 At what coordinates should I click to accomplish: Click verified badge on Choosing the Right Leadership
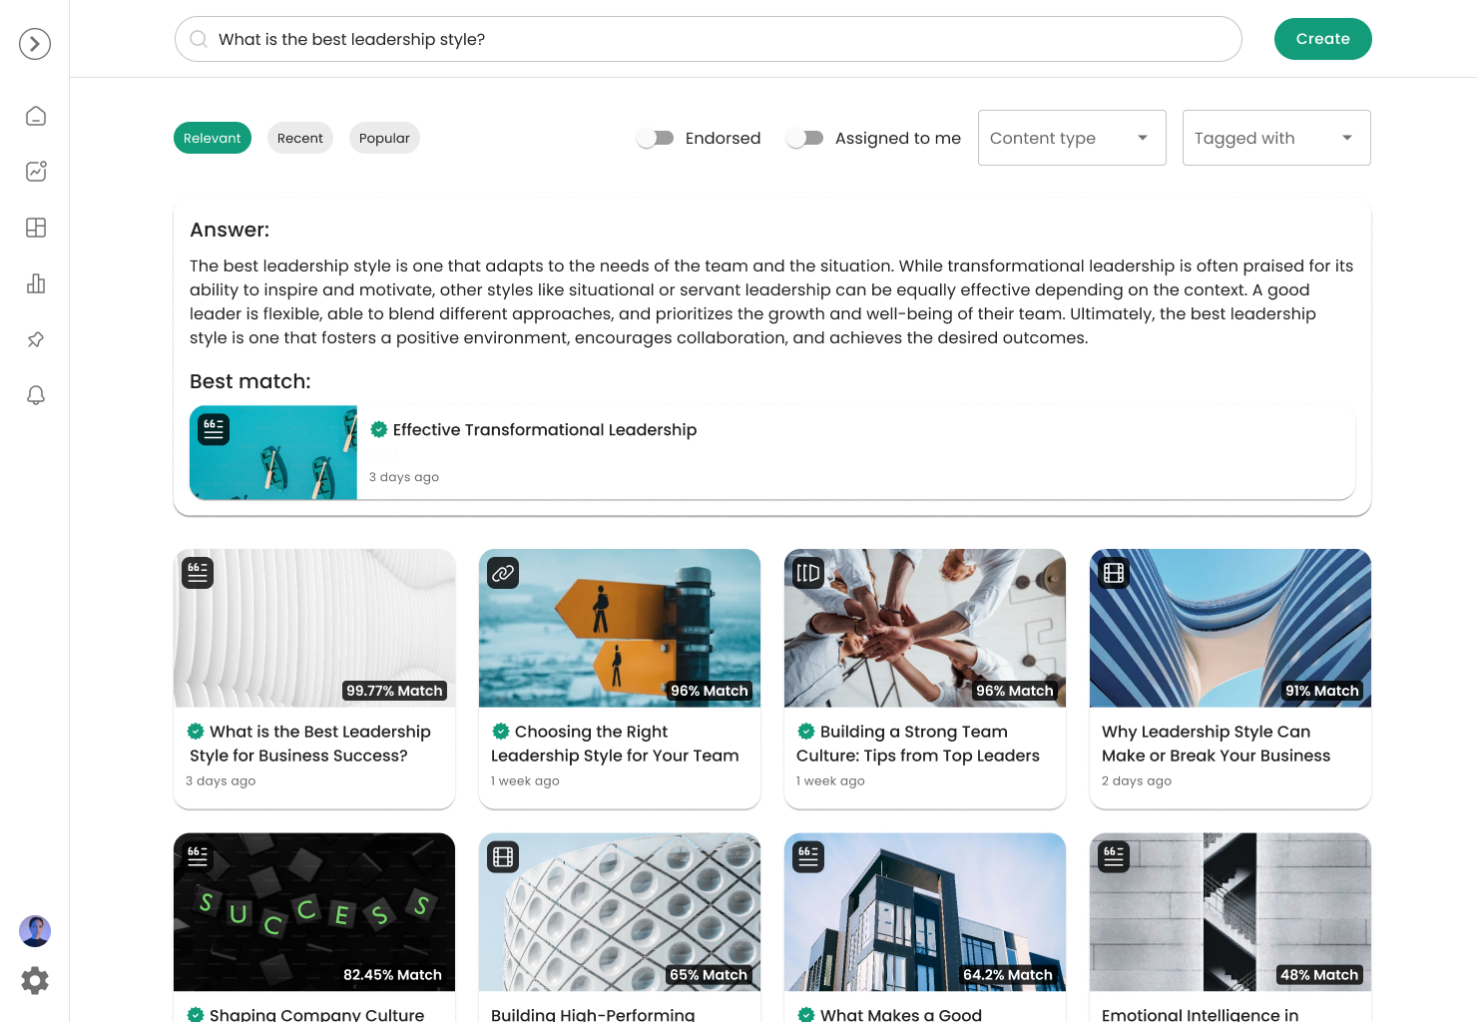pos(501,732)
